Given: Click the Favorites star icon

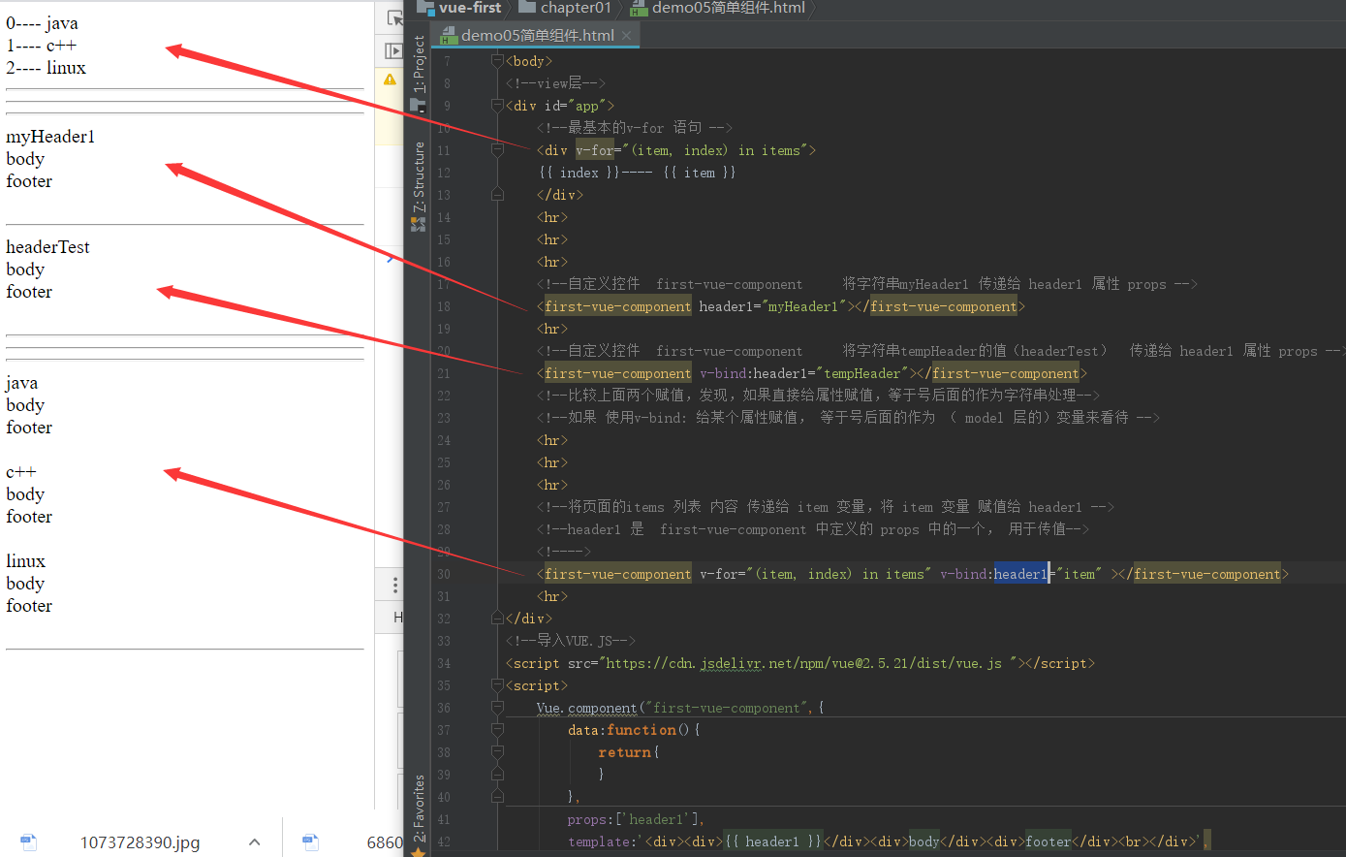Looking at the screenshot, I should pyautogui.click(x=419, y=852).
